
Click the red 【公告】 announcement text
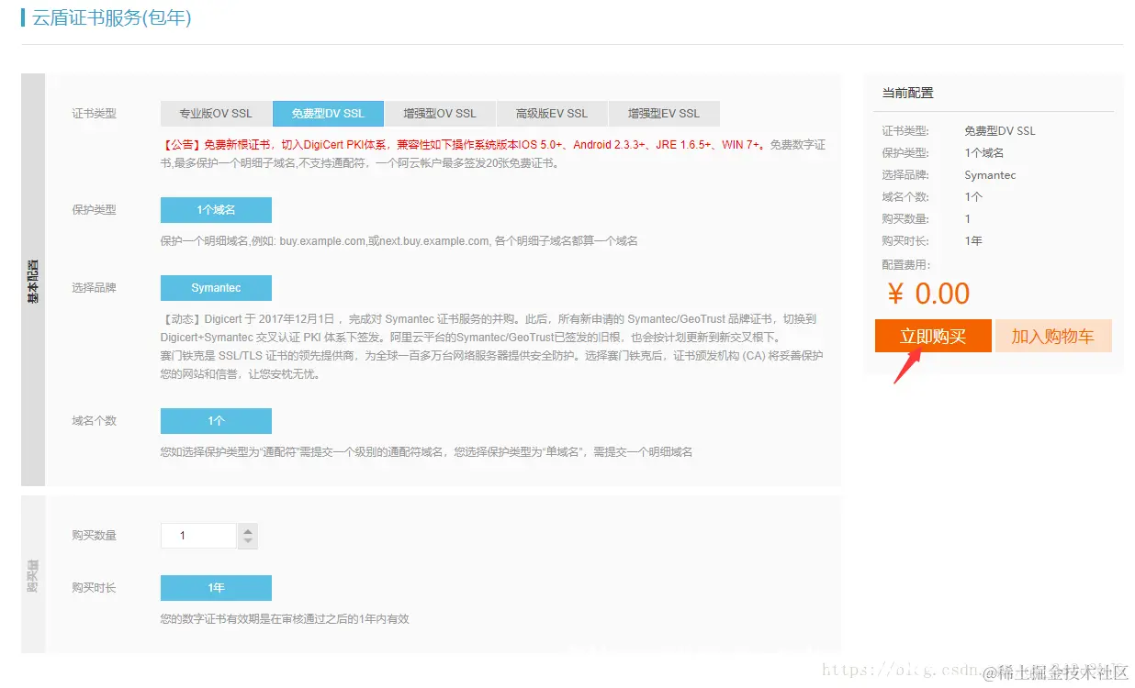(464, 145)
